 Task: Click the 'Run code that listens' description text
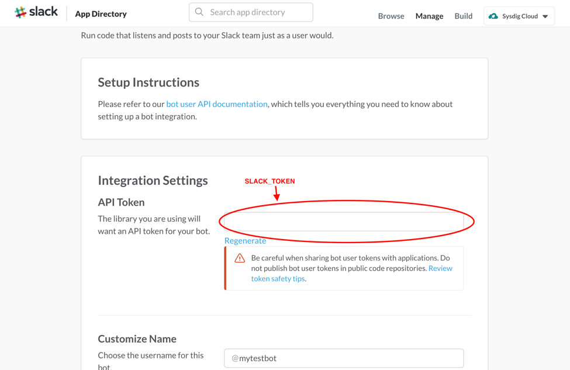click(x=207, y=35)
